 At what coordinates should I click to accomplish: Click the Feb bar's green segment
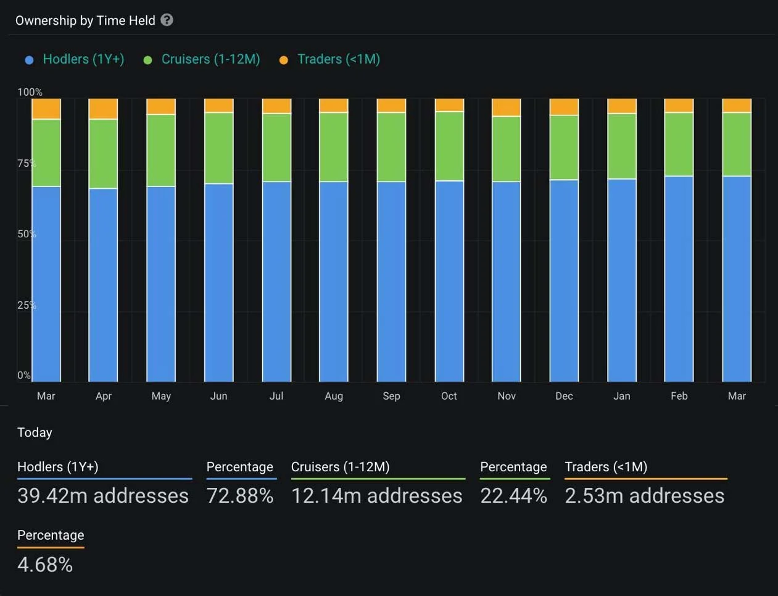point(679,145)
